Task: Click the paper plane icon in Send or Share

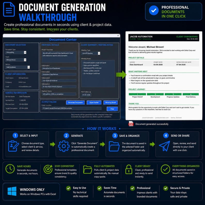Action: point(165,146)
